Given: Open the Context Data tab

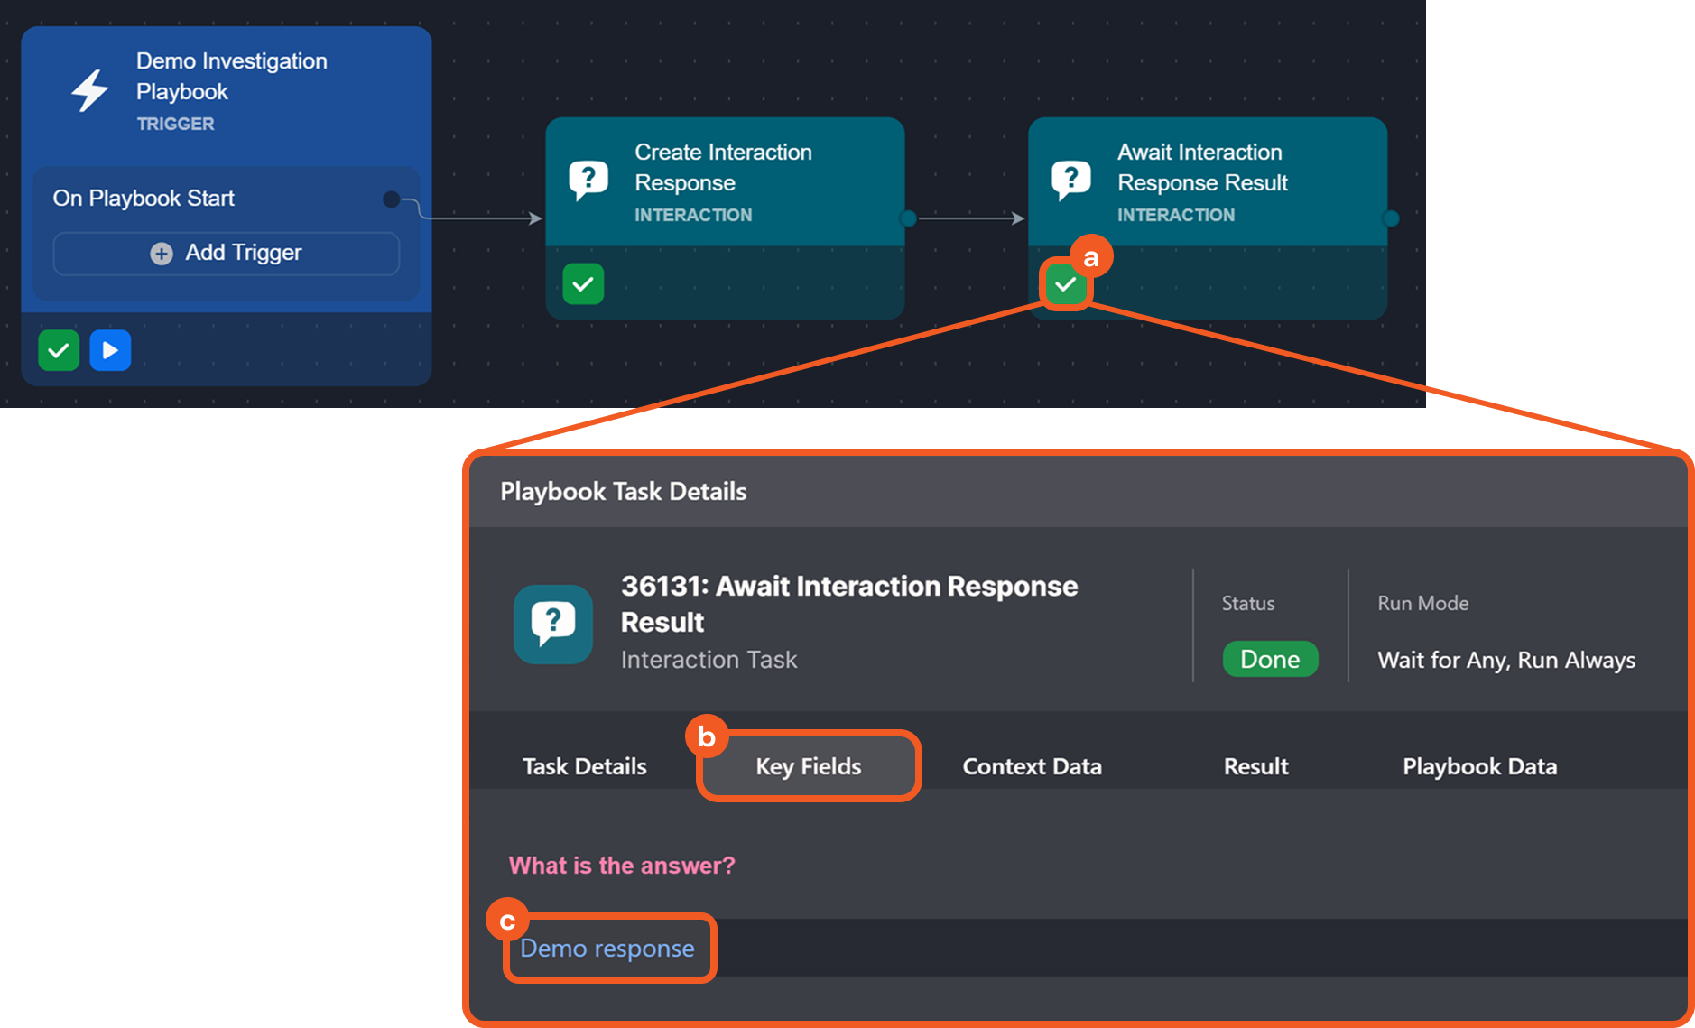Looking at the screenshot, I should tap(1032, 766).
